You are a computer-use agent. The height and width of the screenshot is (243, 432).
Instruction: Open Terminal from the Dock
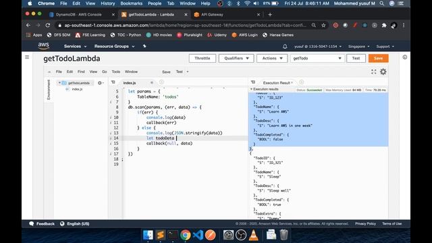click(173, 235)
